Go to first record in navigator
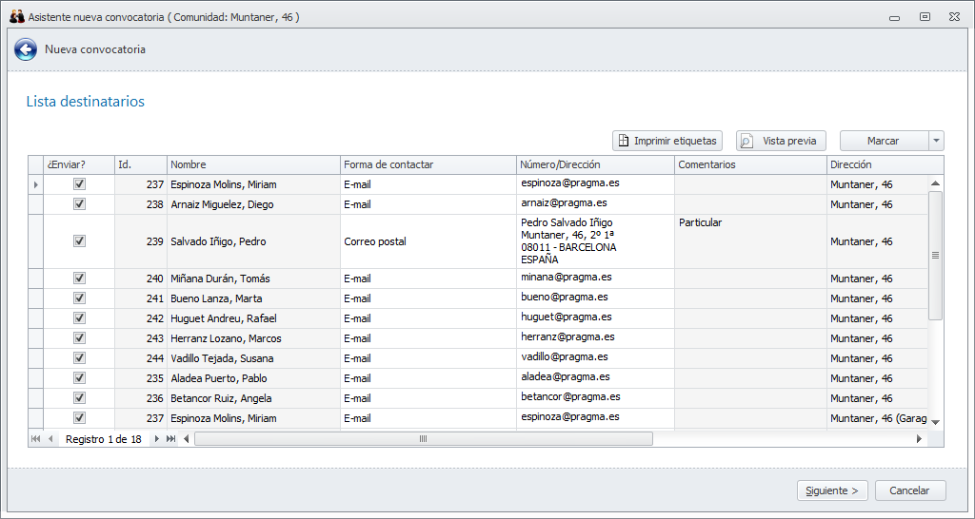 tap(36, 439)
